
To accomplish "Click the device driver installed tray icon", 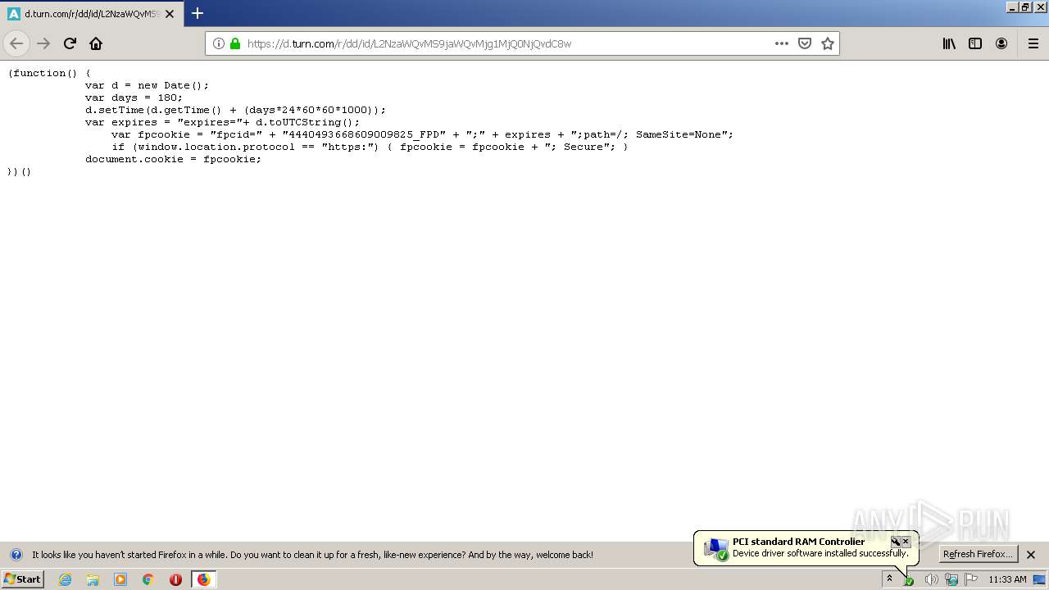I will tap(909, 580).
